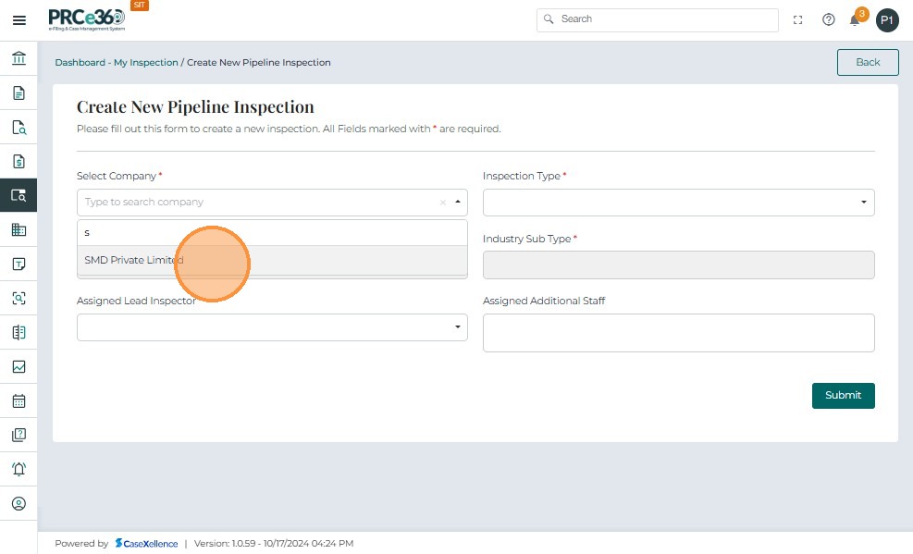Open Assigned Lead Inspector dropdown
913x554 pixels.
pos(272,327)
